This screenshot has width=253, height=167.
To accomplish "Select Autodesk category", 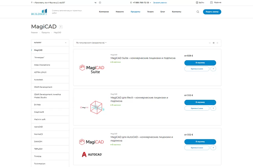I will 50,80.
